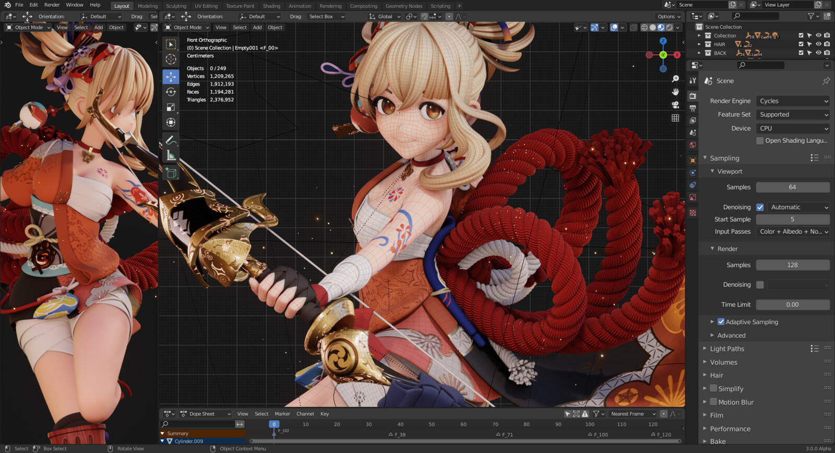Click the Z axis on the navigation gizmo
Screen dimensions: 835x453
tap(663, 41)
